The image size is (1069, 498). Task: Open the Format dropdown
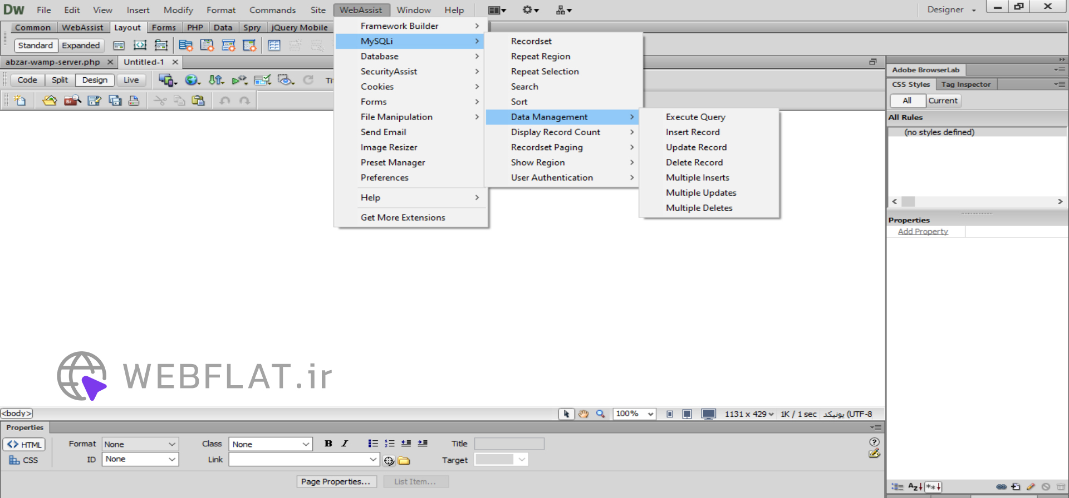pos(140,444)
